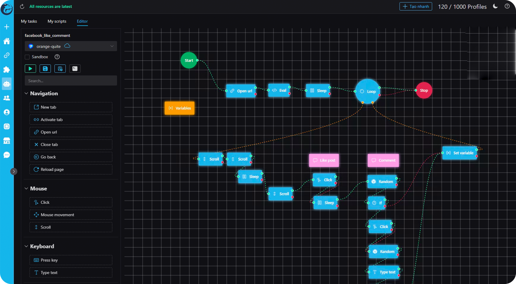516x284 pixels.
Task: Collapse the Keyboard section
Action: click(26, 246)
